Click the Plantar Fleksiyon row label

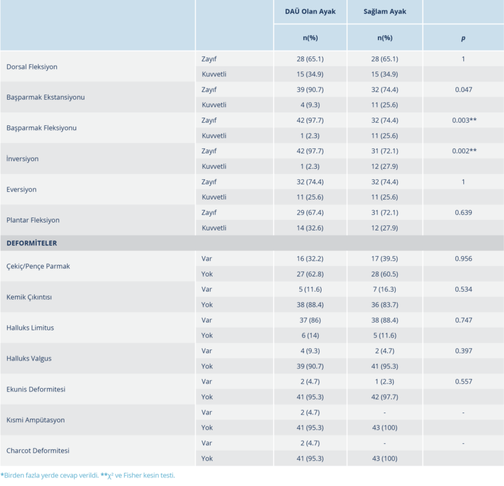[32, 220]
